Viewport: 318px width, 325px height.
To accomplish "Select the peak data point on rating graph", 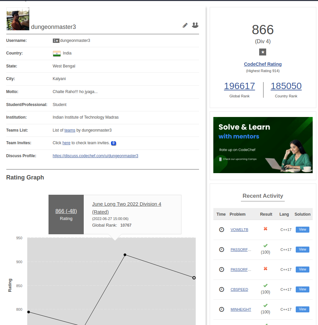I will pyautogui.click(x=125, y=255).
